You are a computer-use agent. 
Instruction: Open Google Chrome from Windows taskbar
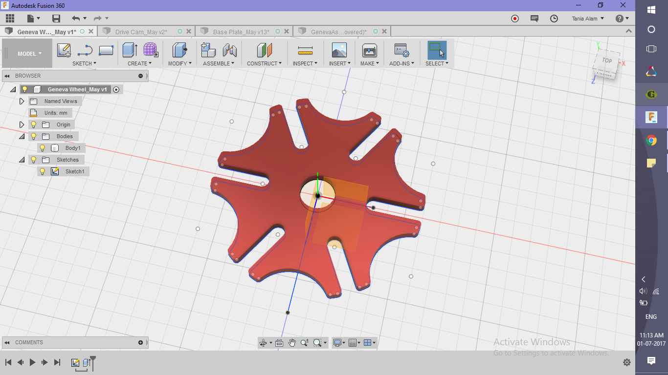[x=651, y=141]
